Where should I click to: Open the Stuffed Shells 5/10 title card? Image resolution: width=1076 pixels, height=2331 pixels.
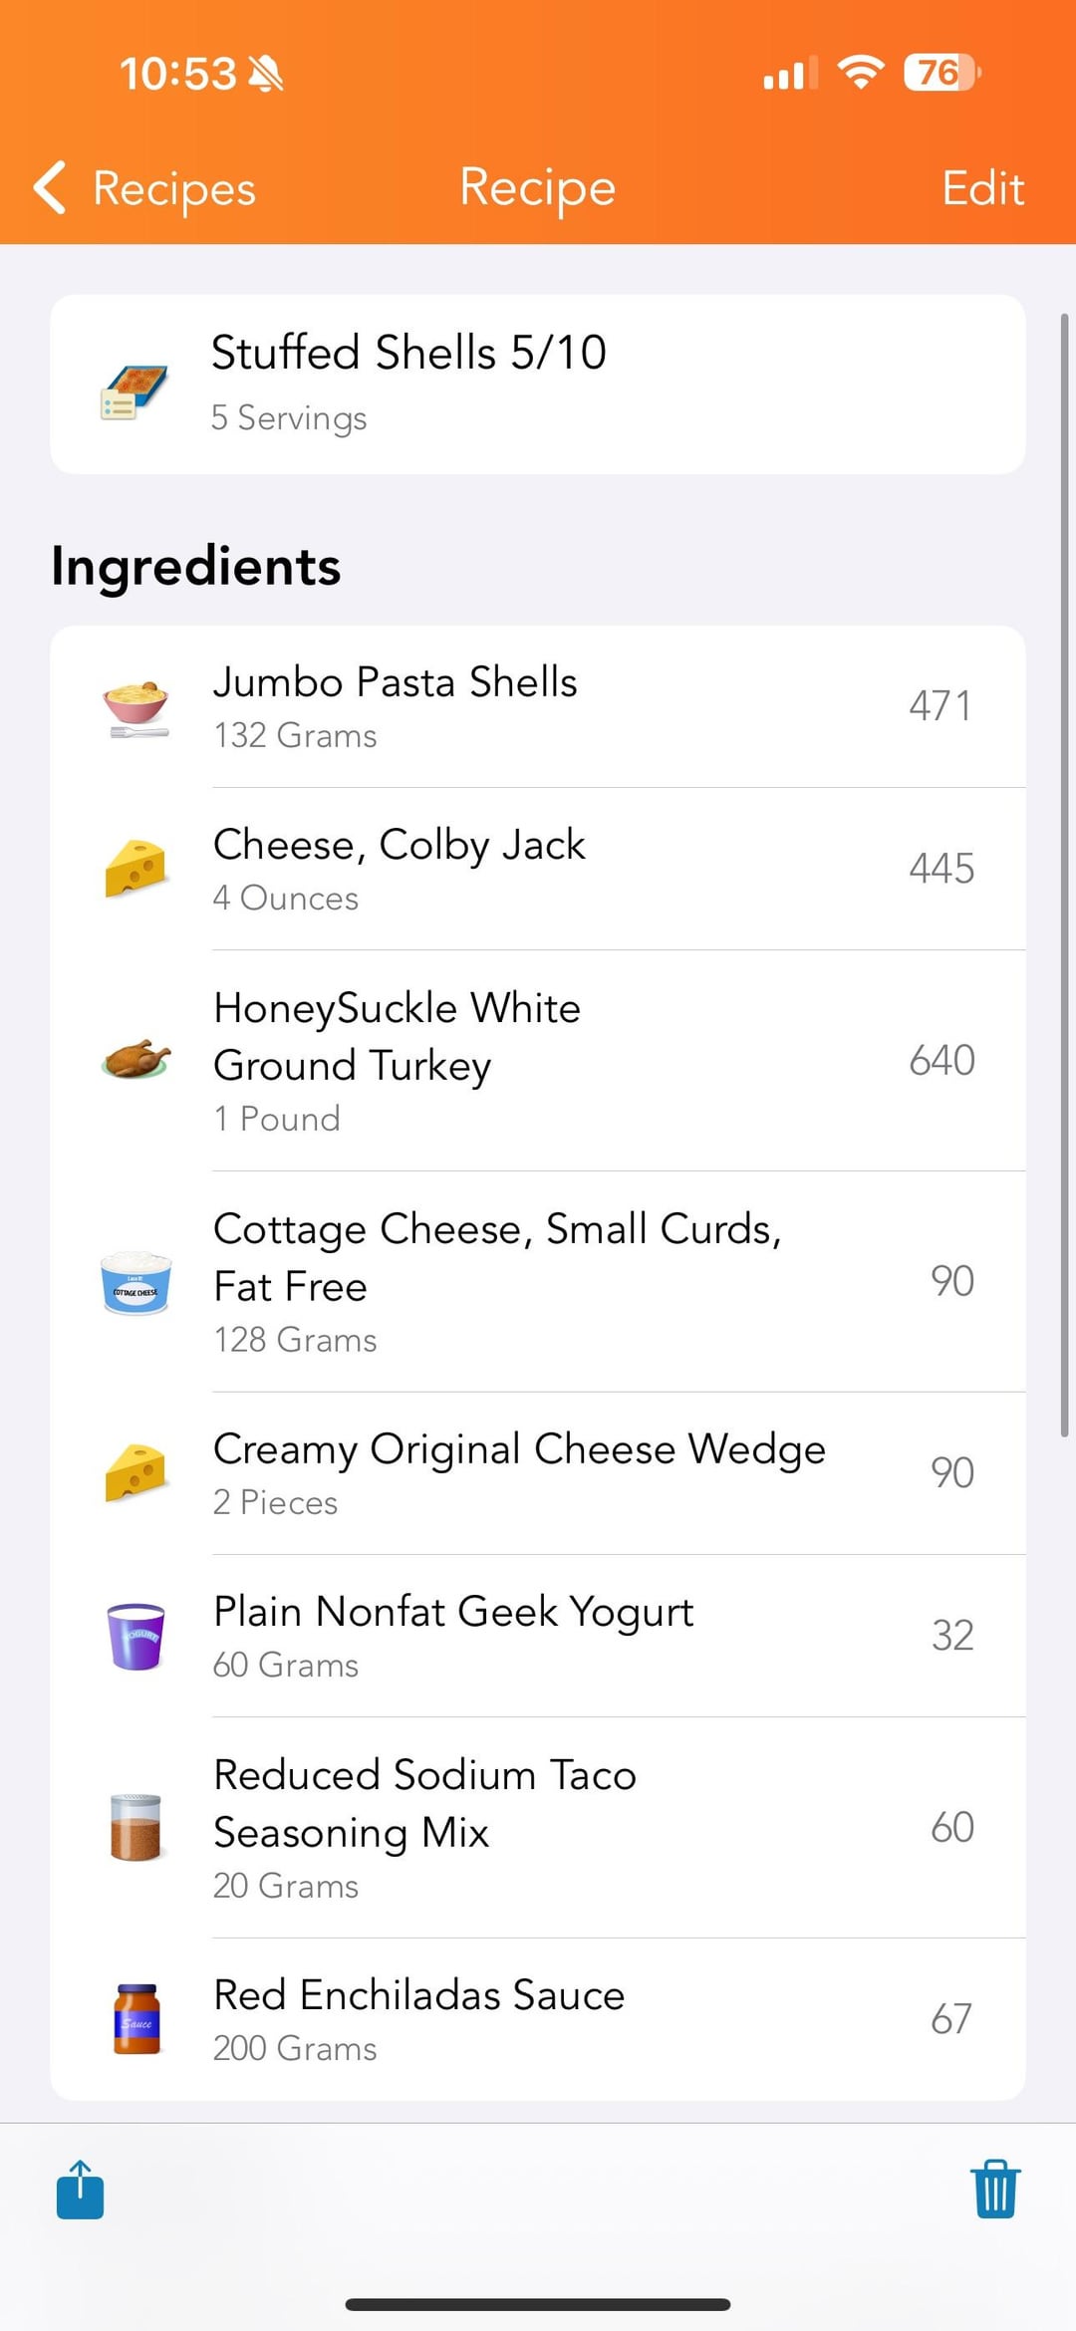[x=538, y=384]
